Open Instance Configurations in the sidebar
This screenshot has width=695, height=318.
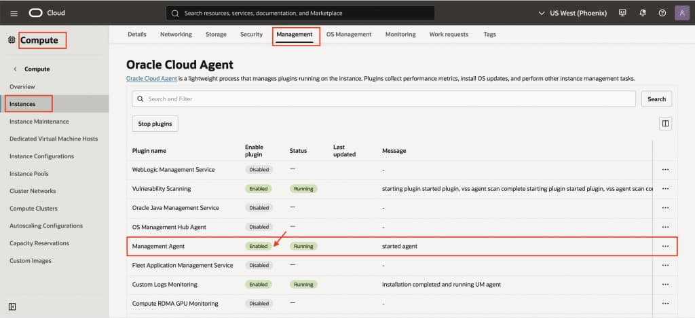41,156
